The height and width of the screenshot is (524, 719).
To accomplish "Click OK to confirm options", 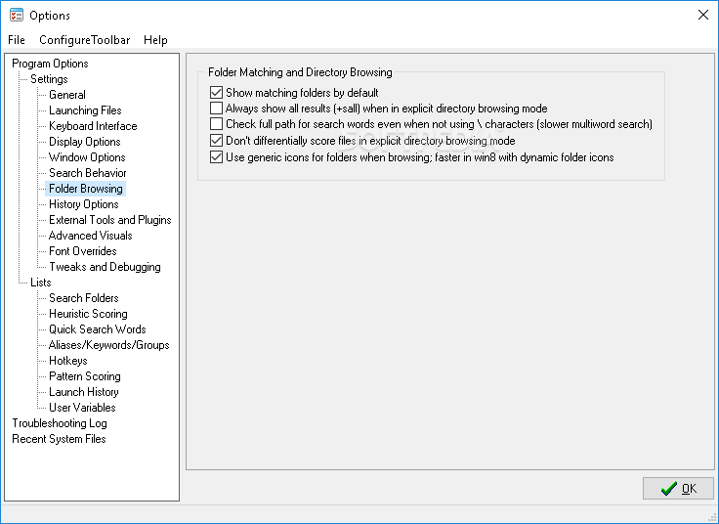I will pyautogui.click(x=678, y=488).
